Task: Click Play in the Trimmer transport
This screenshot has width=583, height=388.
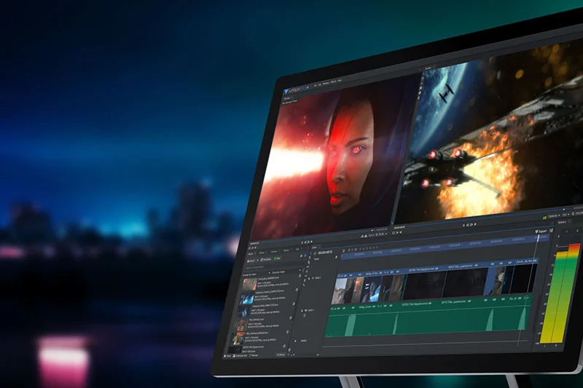Action: [x=311, y=242]
